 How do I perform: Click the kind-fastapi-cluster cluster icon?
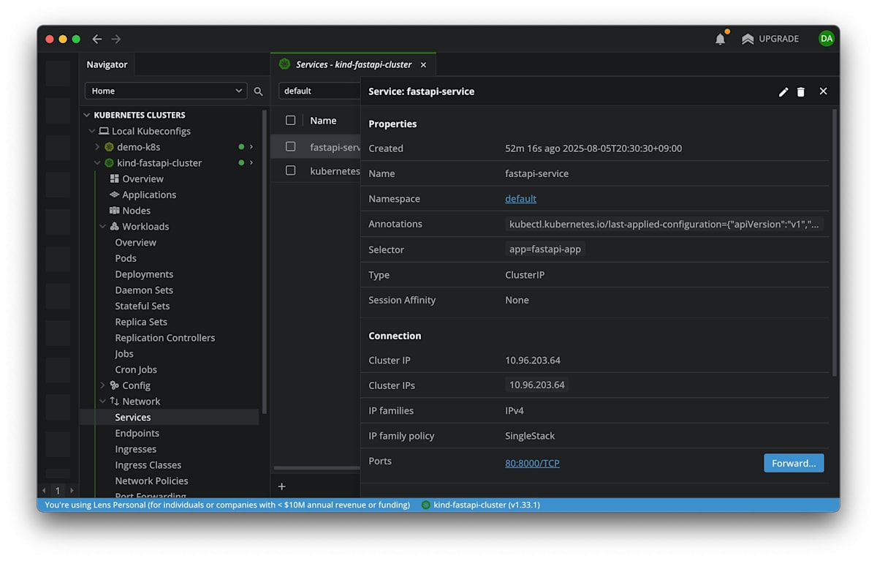tap(110, 163)
